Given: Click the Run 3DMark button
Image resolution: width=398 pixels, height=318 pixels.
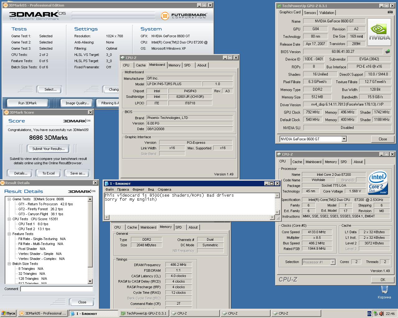Looking at the screenshot, I should (27, 103).
